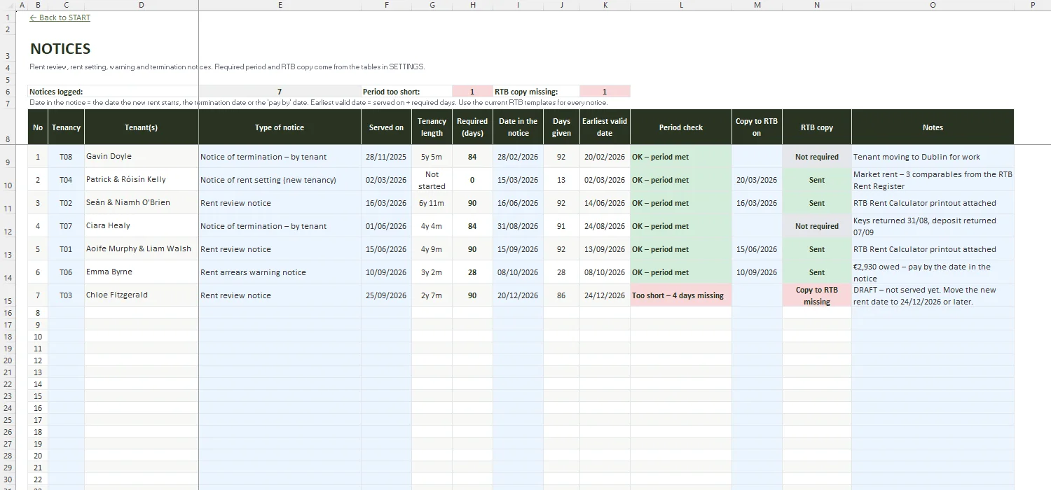Click Copy to RTB date 20/03/2026
The height and width of the screenshot is (490, 1051).
pos(757,180)
